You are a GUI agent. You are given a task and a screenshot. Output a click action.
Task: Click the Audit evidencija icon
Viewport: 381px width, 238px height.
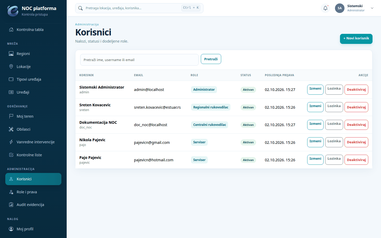point(11,205)
